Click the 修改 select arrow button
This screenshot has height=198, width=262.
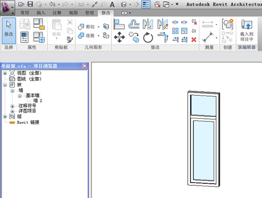[x=9, y=31]
